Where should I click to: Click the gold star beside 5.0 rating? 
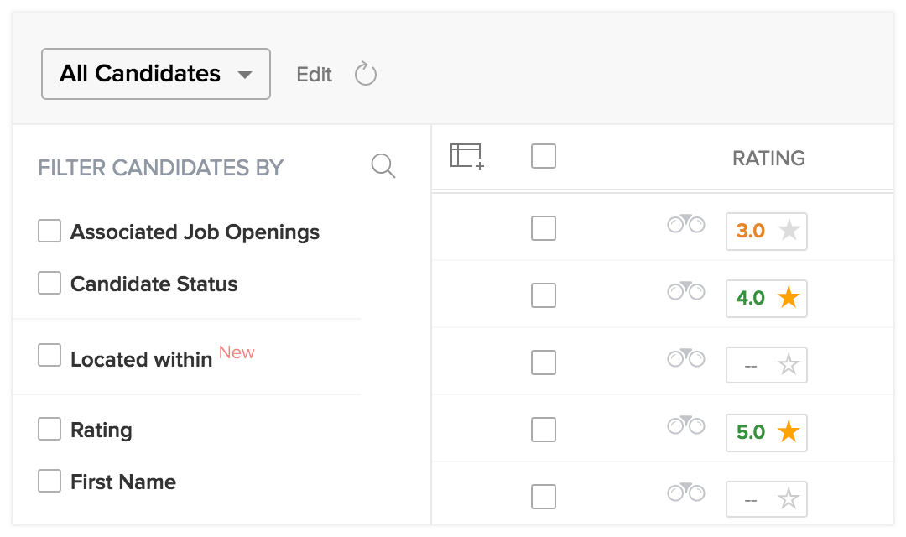pos(789,432)
